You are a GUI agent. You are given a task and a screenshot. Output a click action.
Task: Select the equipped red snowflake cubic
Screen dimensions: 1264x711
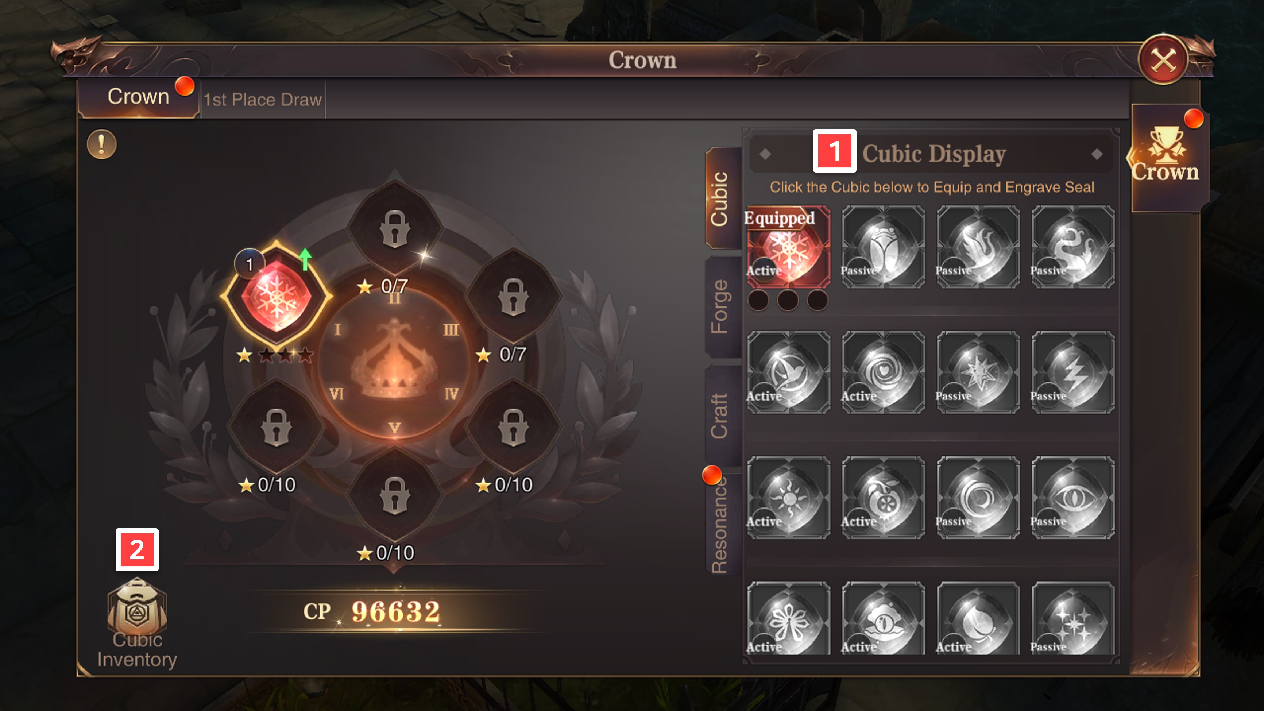(x=789, y=247)
